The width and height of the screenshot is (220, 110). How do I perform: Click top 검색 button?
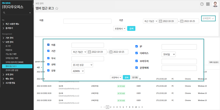pyautogui.click(x=131, y=29)
